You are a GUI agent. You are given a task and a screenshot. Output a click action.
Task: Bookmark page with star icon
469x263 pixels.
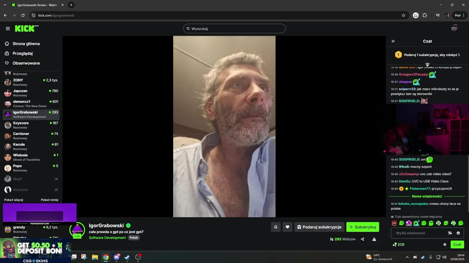tap(403, 15)
